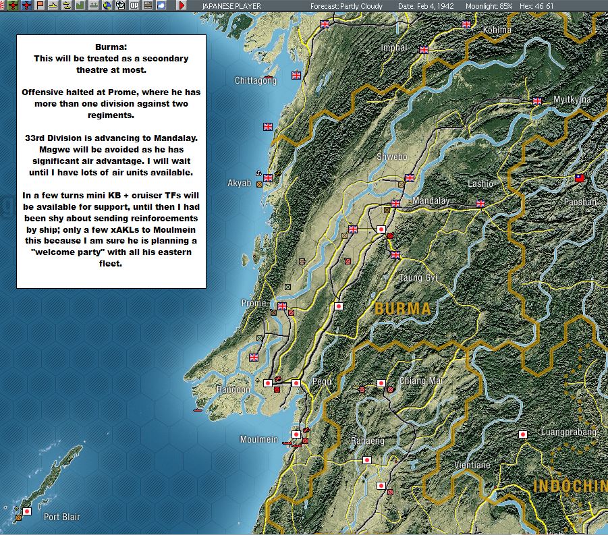Screen dimensions: 608x535
Task: Select the British base flag at Akyab
Action: click(x=268, y=178)
